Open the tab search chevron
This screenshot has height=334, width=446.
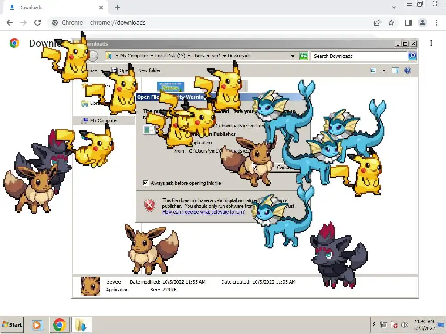tap(394, 7)
